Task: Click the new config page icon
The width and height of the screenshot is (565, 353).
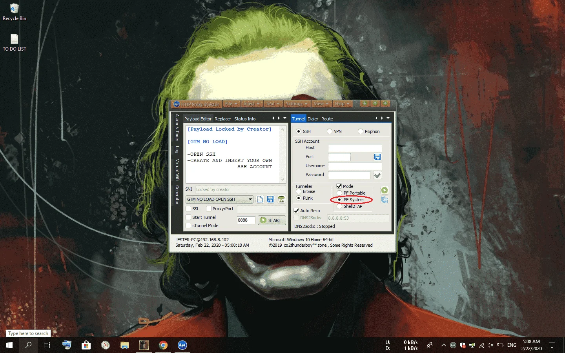Action: coord(260,199)
